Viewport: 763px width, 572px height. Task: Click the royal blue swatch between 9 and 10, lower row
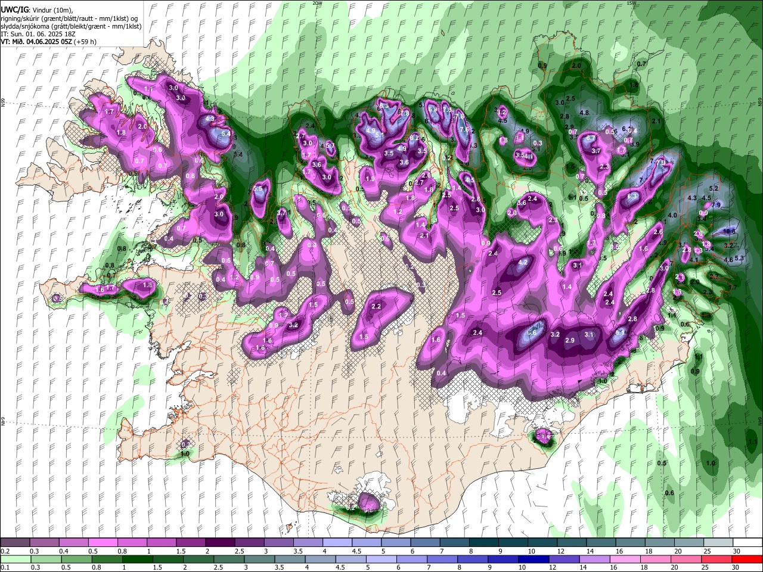point(504,559)
